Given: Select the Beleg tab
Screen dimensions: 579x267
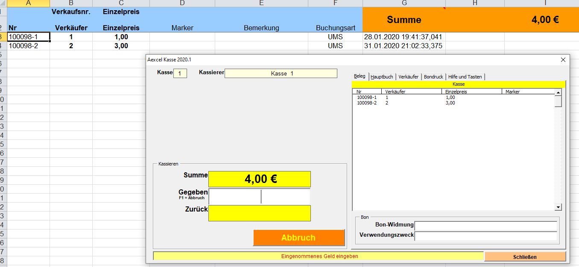Looking at the screenshot, I should coord(359,76).
